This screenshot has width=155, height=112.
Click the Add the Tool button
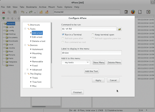tap(91, 71)
